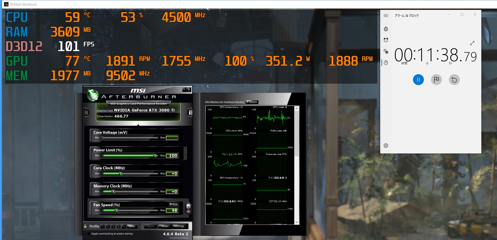Click the 4.6.4 Beta 2 version text
The image size is (497, 240).
[x=176, y=234]
